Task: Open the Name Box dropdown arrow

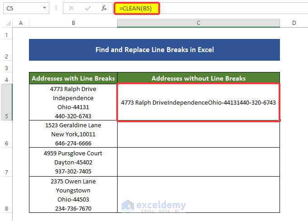Action: coord(45,8)
